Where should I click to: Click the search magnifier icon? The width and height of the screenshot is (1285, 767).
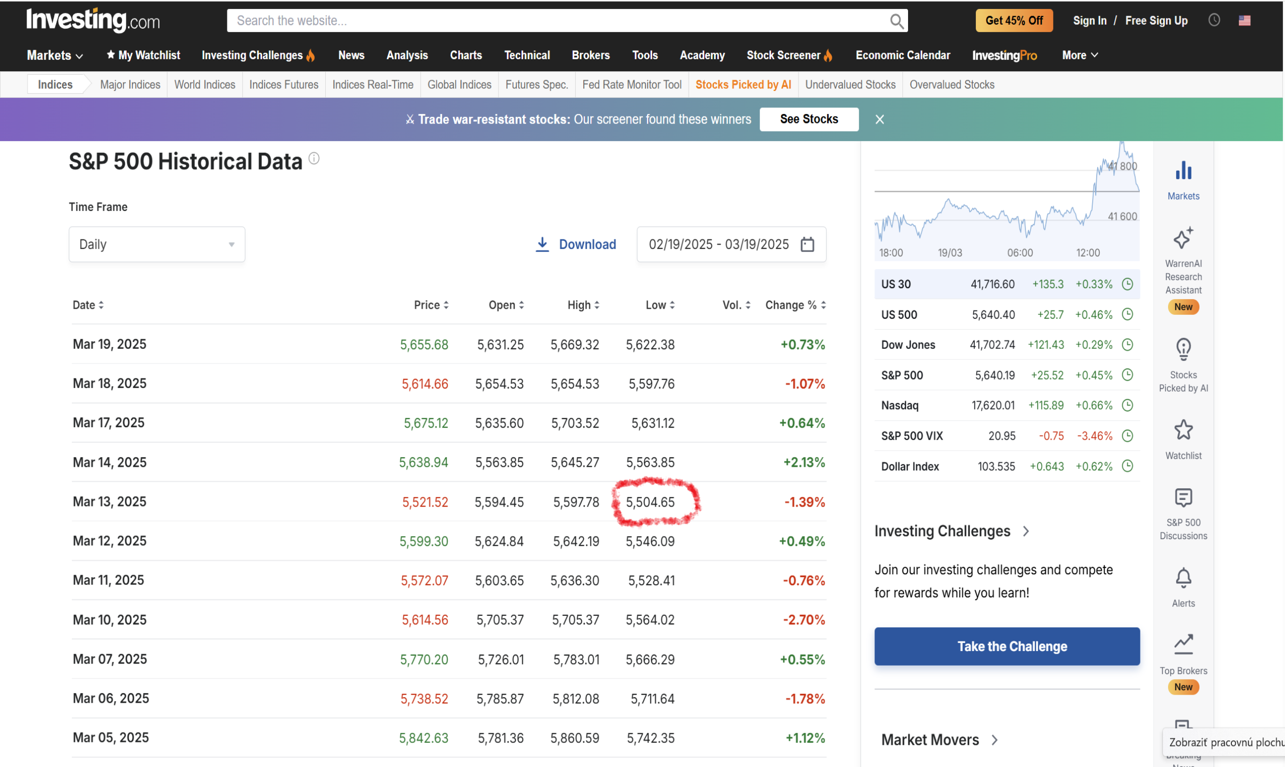(x=896, y=21)
